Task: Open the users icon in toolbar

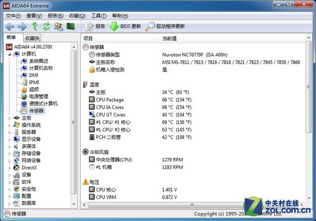Action: (59, 27)
